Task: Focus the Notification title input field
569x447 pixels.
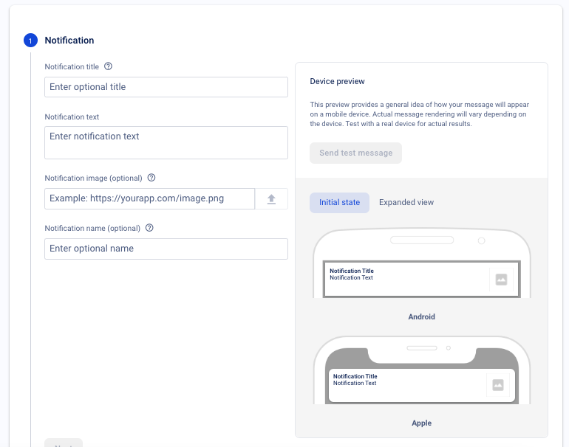Action: click(x=166, y=87)
